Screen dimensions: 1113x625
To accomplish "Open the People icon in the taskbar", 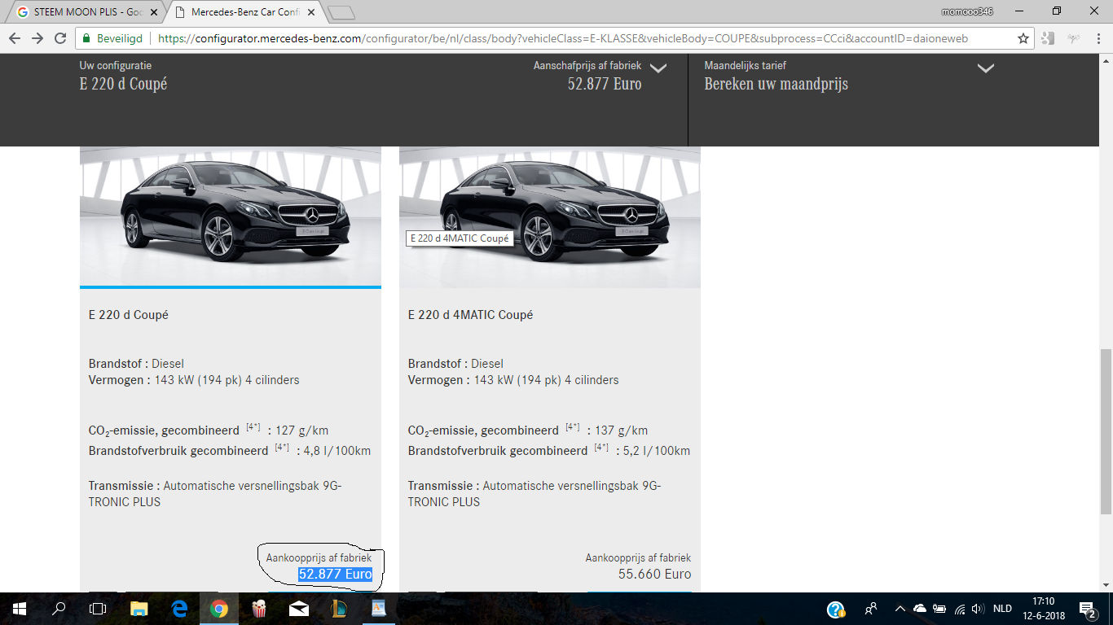I will [x=871, y=609].
